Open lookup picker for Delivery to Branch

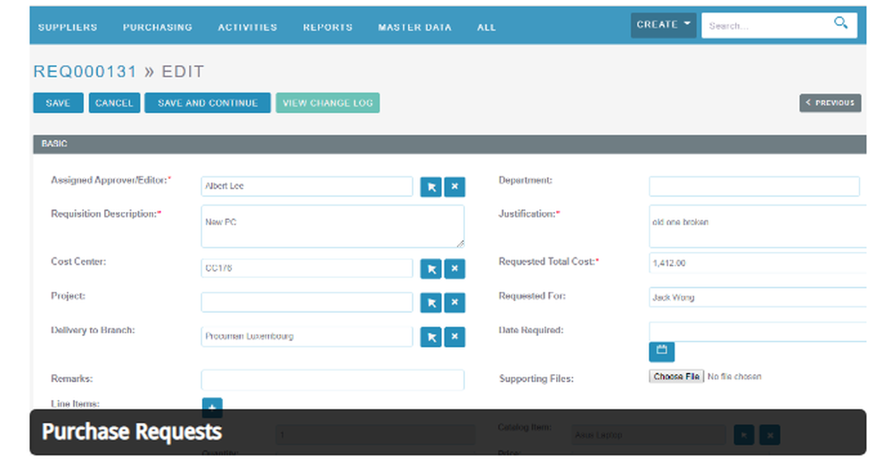[x=430, y=337]
